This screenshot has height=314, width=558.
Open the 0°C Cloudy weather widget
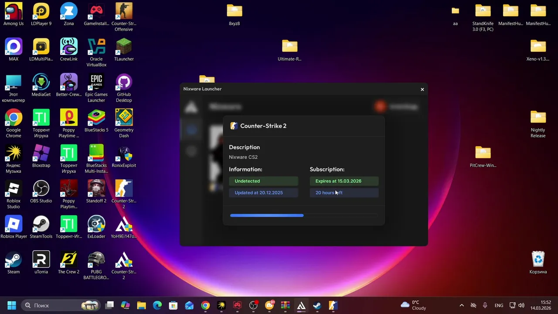(413, 305)
